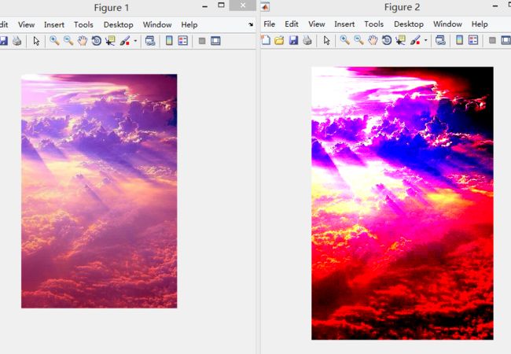Image resolution: width=511 pixels, height=354 pixels.
Task: Click Print icon in Figure 2 toolbar
Action: 307,40
